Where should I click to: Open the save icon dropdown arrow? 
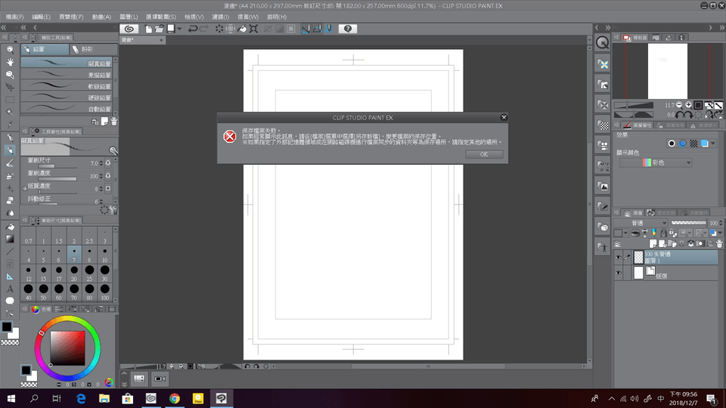point(179,29)
